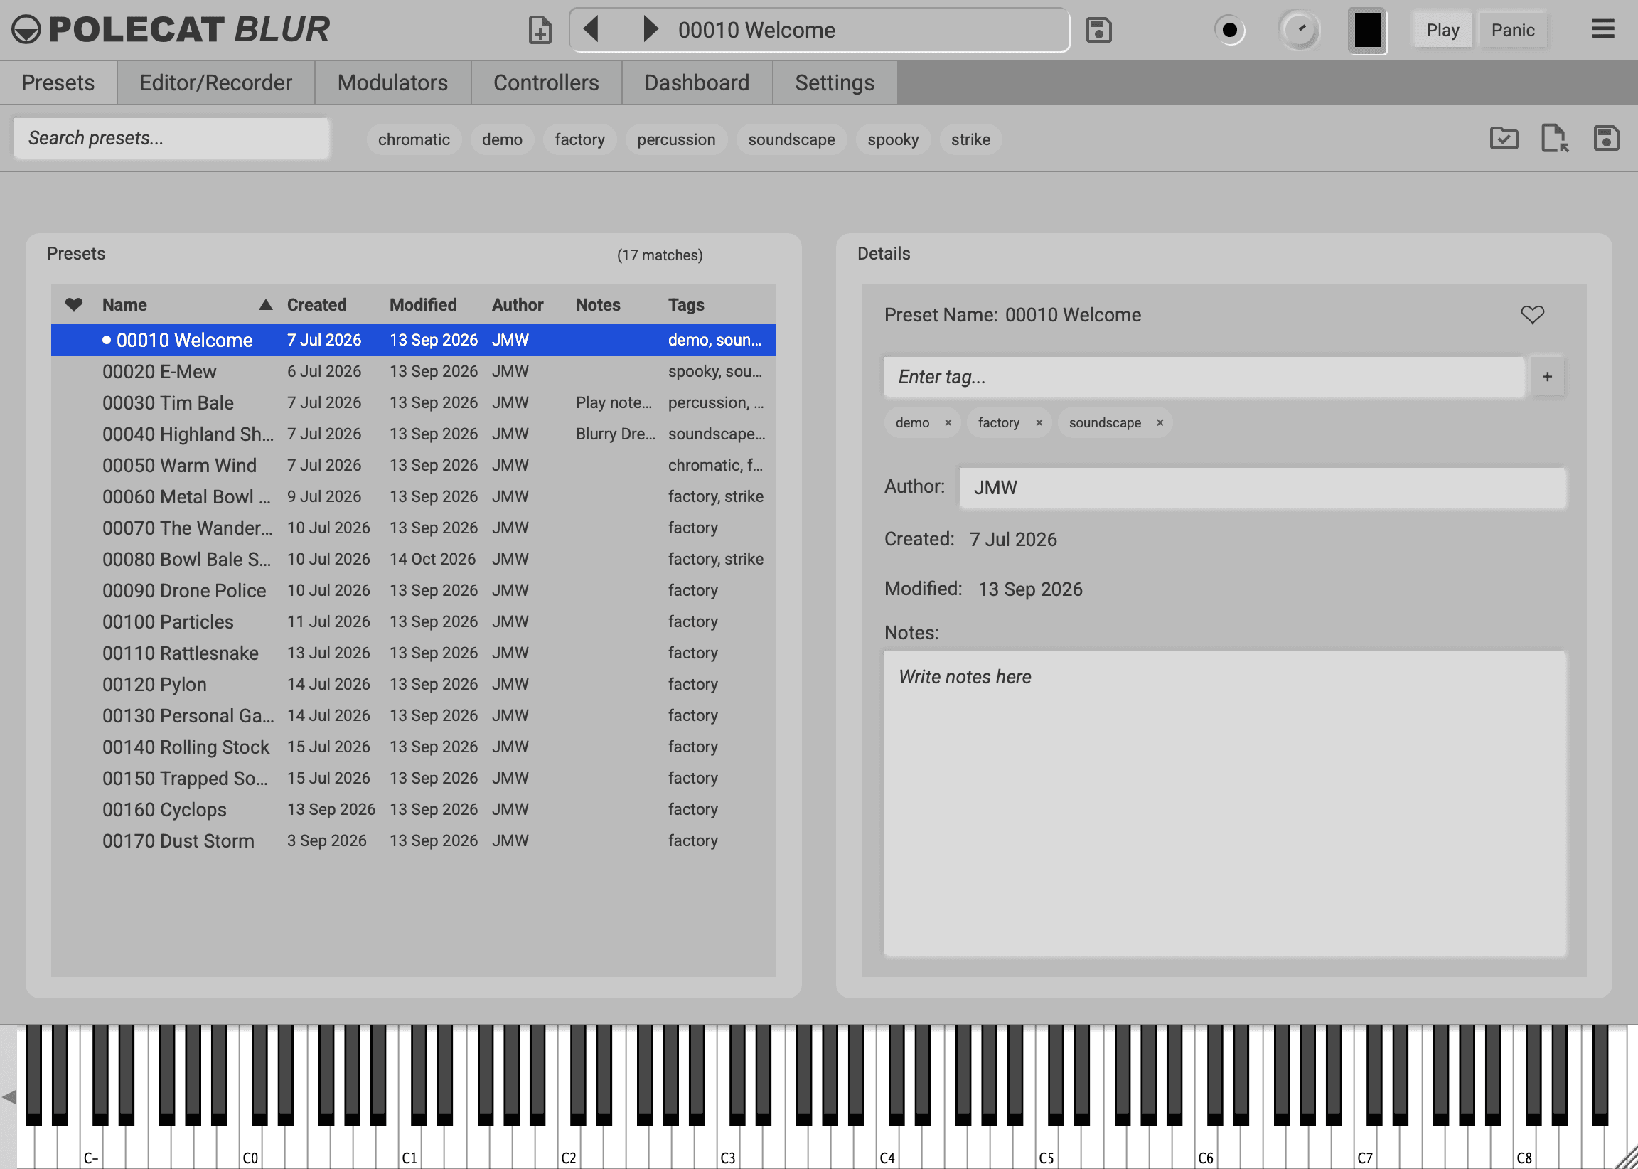
Task: Open the hamburger menu
Action: click(x=1602, y=30)
